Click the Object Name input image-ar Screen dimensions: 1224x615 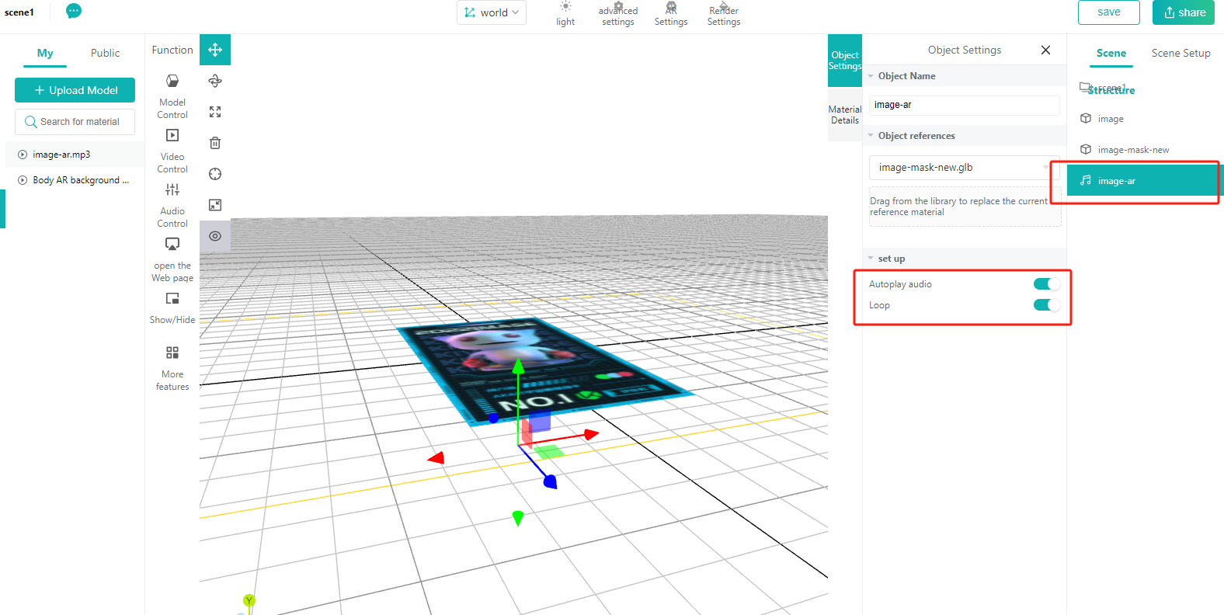tap(964, 105)
